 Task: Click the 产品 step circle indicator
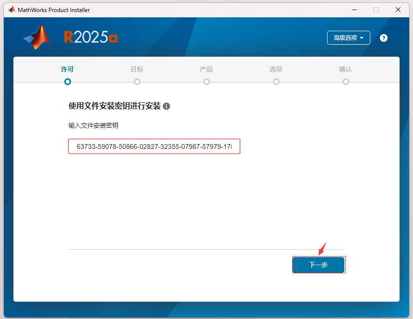pos(206,82)
